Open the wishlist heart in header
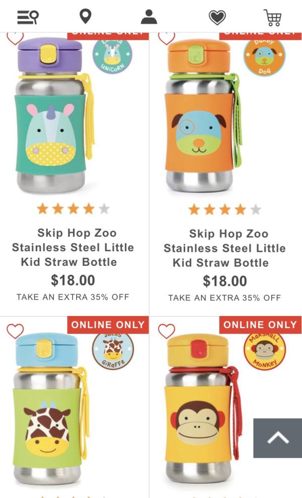Screen dimensions: 302x498 point(217,17)
